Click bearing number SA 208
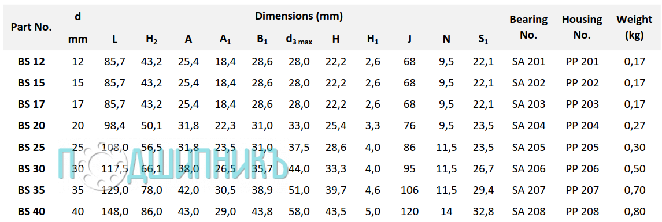662x222 pixels. point(528,212)
